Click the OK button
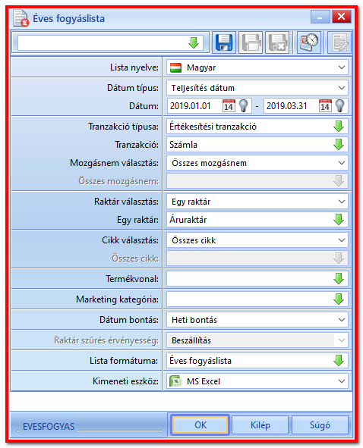The width and height of the screenshot is (363, 448). coord(200,425)
